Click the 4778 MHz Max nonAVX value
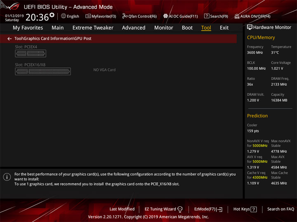The image size is (297, 222). 279,151
